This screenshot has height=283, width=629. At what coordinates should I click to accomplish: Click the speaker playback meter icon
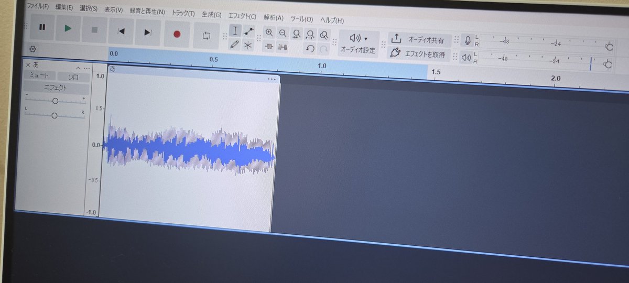[466, 57]
